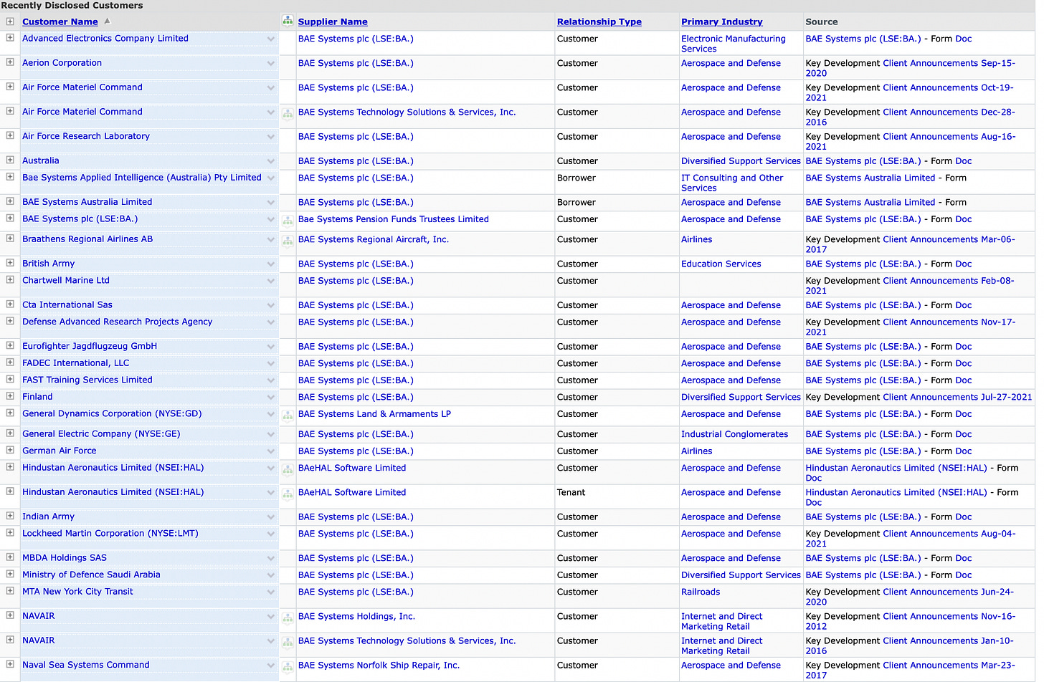Image resolution: width=1044 pixels, height=682 pixels.
Task: Open the dropdown arrow for General Electric Company
Action: point(271,435)
